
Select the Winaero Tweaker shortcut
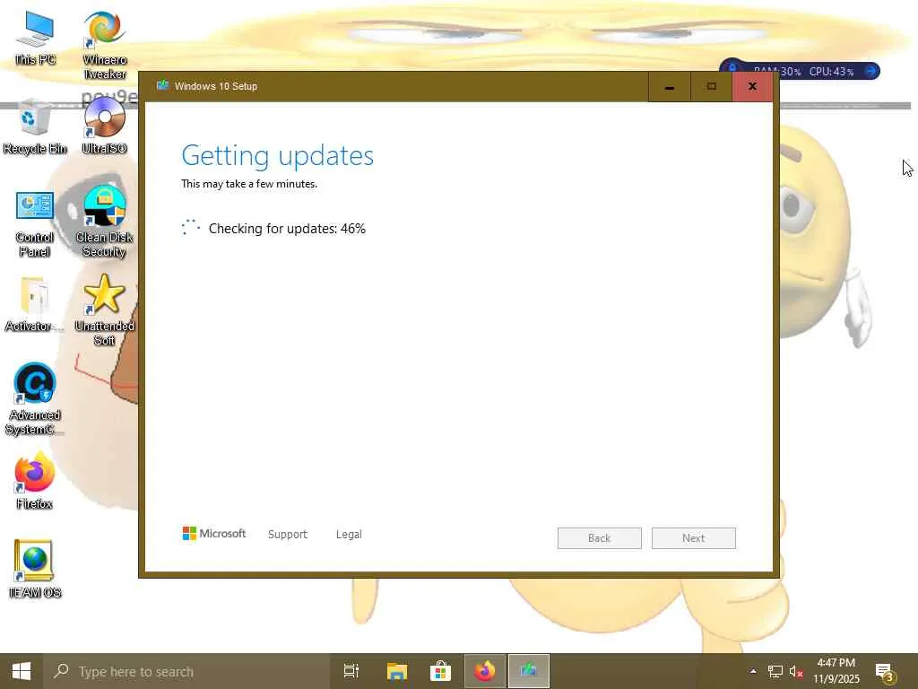104,45
